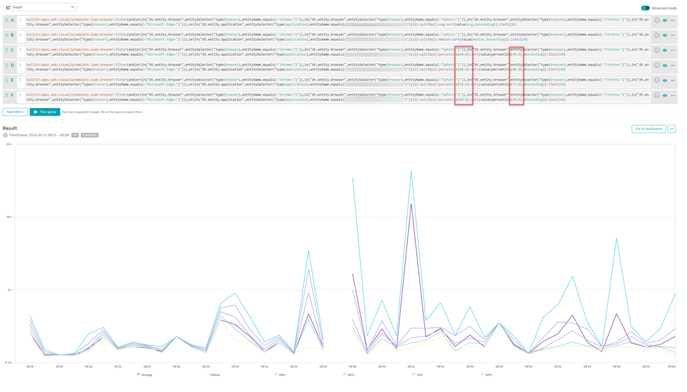Toggle the Advanced mode switch

point(645,8)
